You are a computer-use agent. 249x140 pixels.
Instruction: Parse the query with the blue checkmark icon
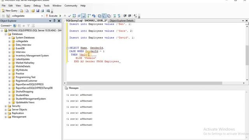point(69,16)
